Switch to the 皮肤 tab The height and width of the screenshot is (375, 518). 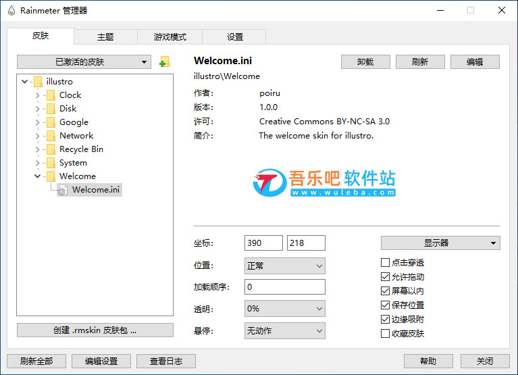click(x=41, y=36)
